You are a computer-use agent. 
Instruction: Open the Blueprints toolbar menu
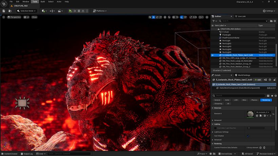click(x=52, y=11)
